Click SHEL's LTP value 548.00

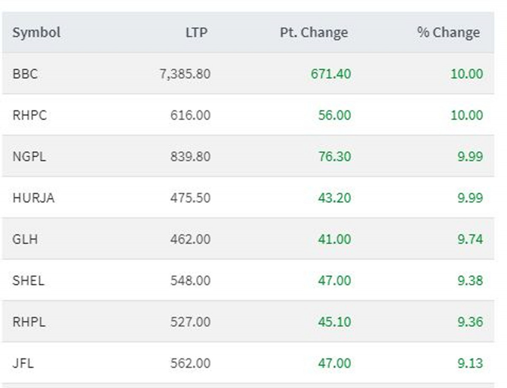(190, 281)
